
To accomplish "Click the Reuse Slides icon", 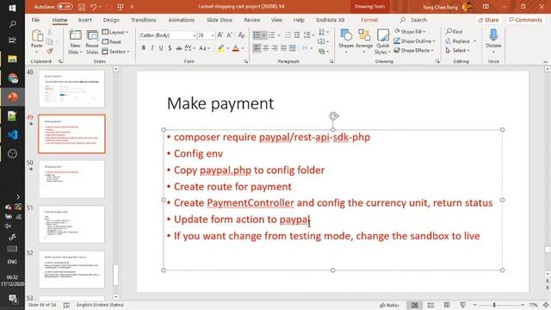I will (x=92, y=35).
